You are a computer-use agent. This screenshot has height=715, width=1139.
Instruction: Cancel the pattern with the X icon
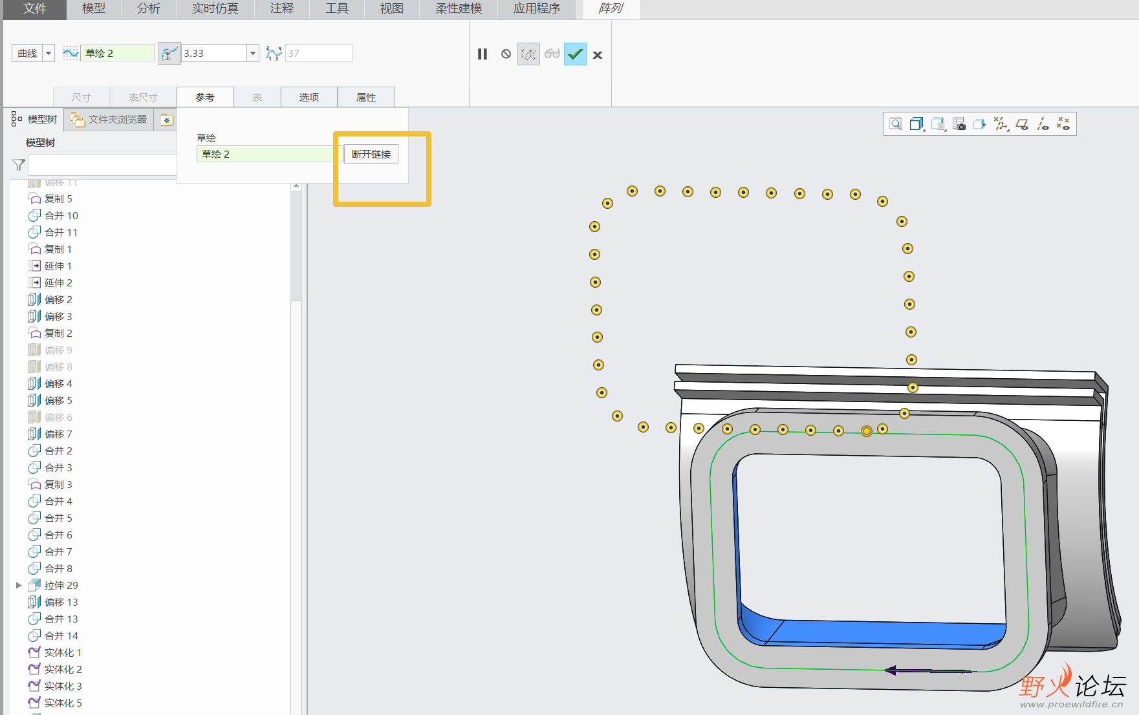coord(598,55)
